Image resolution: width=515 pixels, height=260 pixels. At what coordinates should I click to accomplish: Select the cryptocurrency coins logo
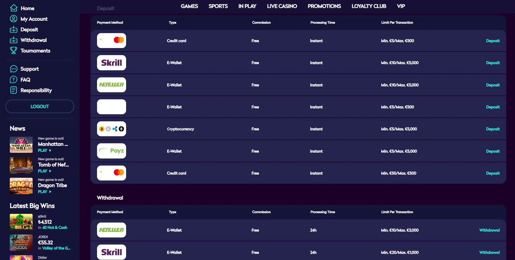(x=111, y=129)
